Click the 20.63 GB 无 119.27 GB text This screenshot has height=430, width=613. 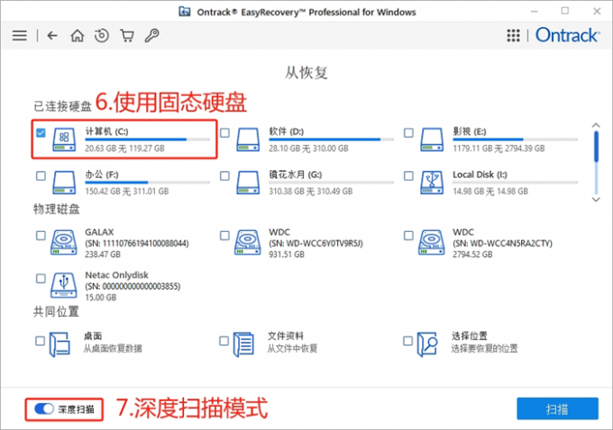point(124,148)
